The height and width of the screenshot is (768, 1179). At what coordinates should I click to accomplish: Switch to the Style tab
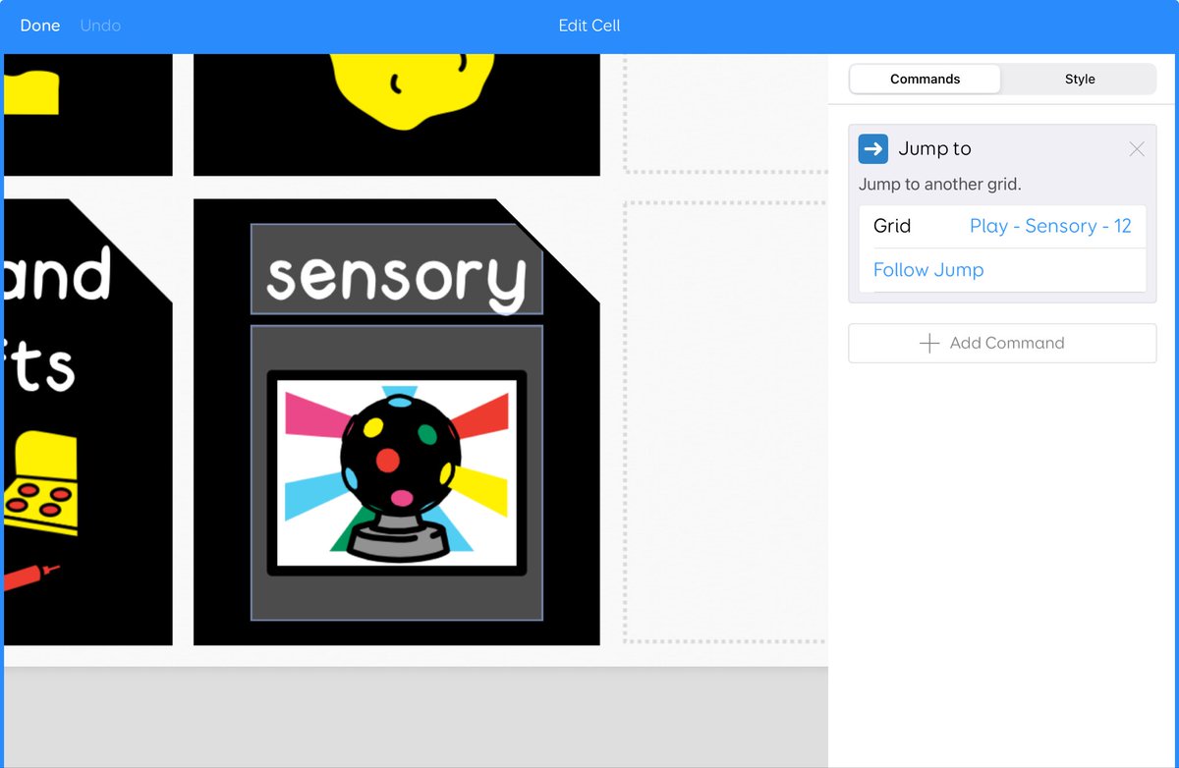pos(1080,79)
